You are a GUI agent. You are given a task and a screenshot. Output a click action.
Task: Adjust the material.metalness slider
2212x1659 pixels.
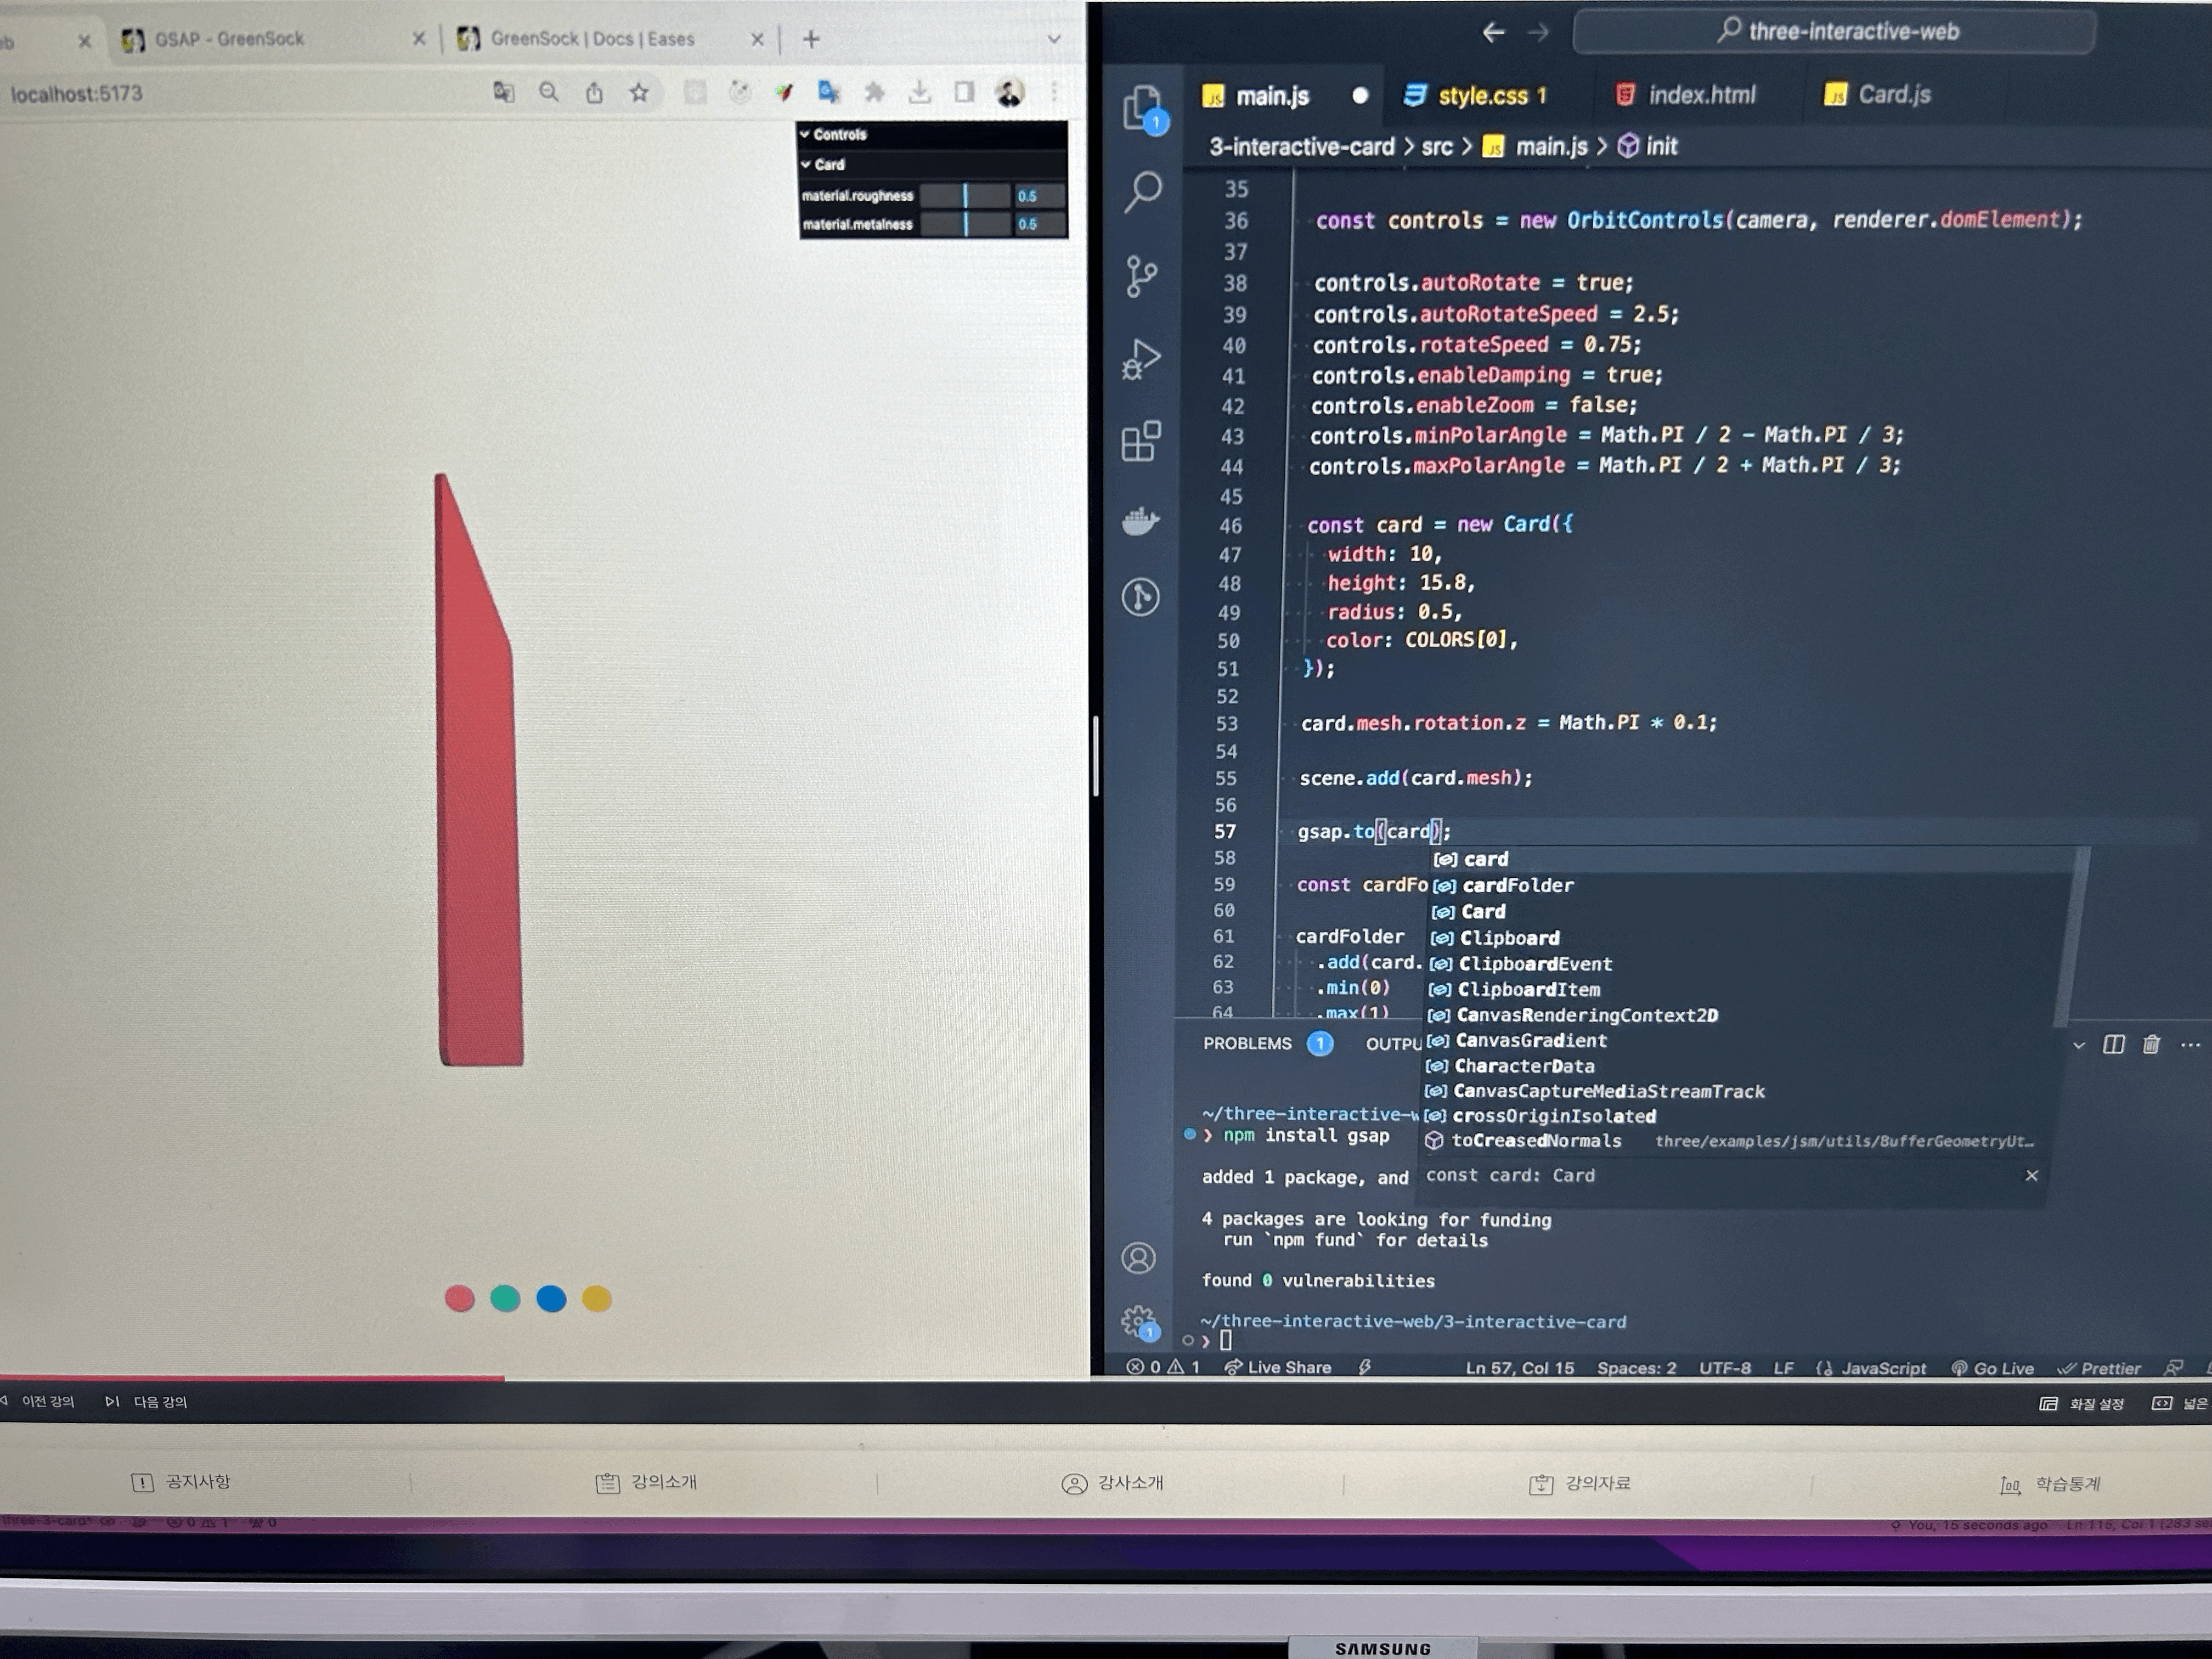[964, 224]
